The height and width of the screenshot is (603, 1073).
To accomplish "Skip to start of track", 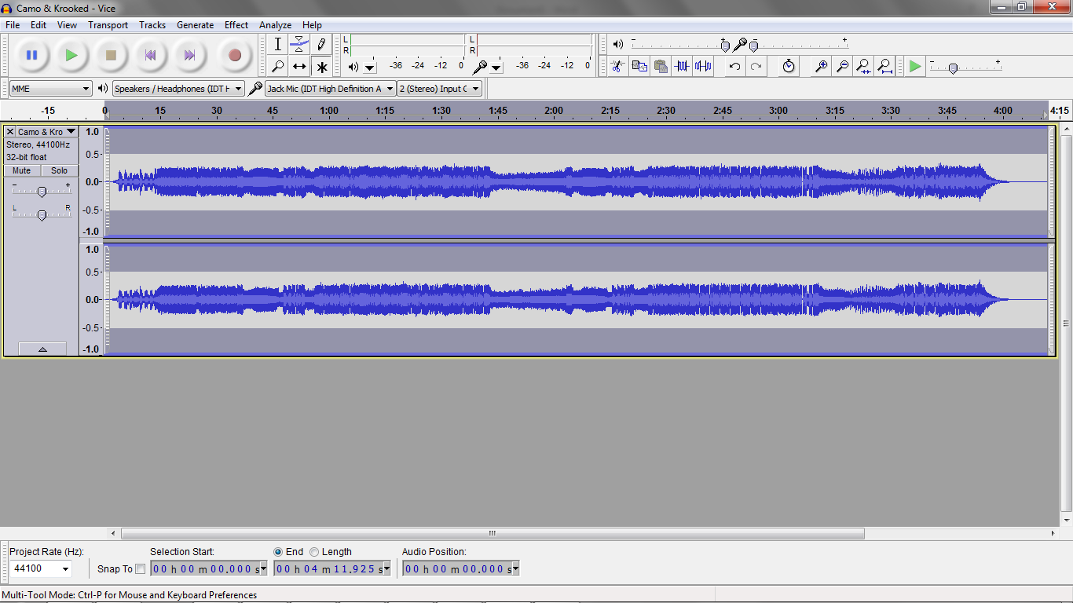I will tap(150, 55).
